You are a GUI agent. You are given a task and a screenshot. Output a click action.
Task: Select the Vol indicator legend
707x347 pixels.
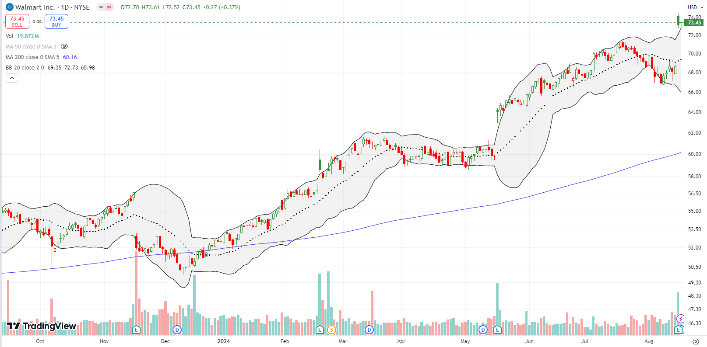tap(9, 36)
